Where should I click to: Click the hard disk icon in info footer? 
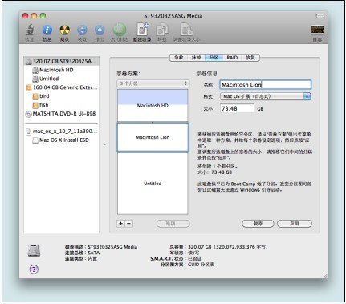pos(34,251)
